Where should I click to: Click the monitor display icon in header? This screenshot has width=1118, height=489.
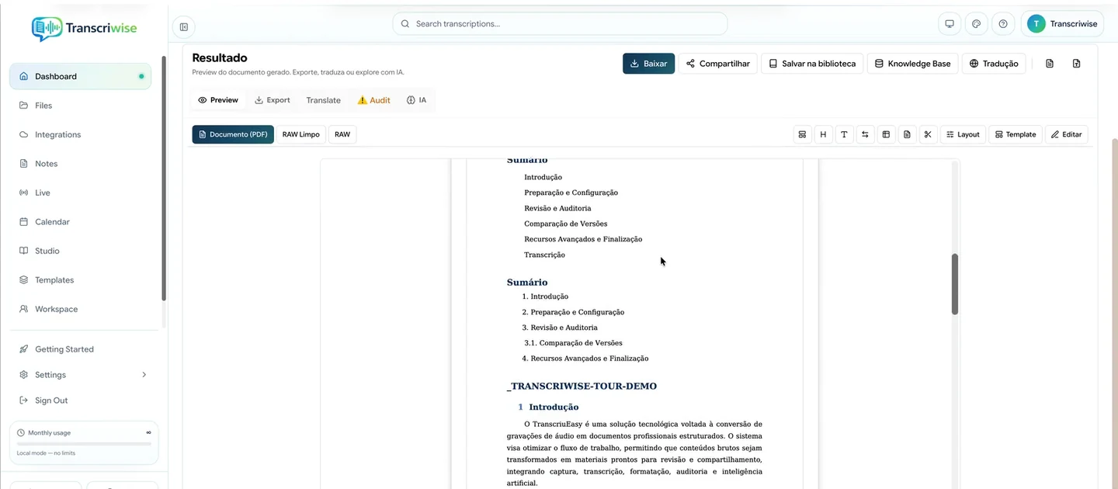949,24
